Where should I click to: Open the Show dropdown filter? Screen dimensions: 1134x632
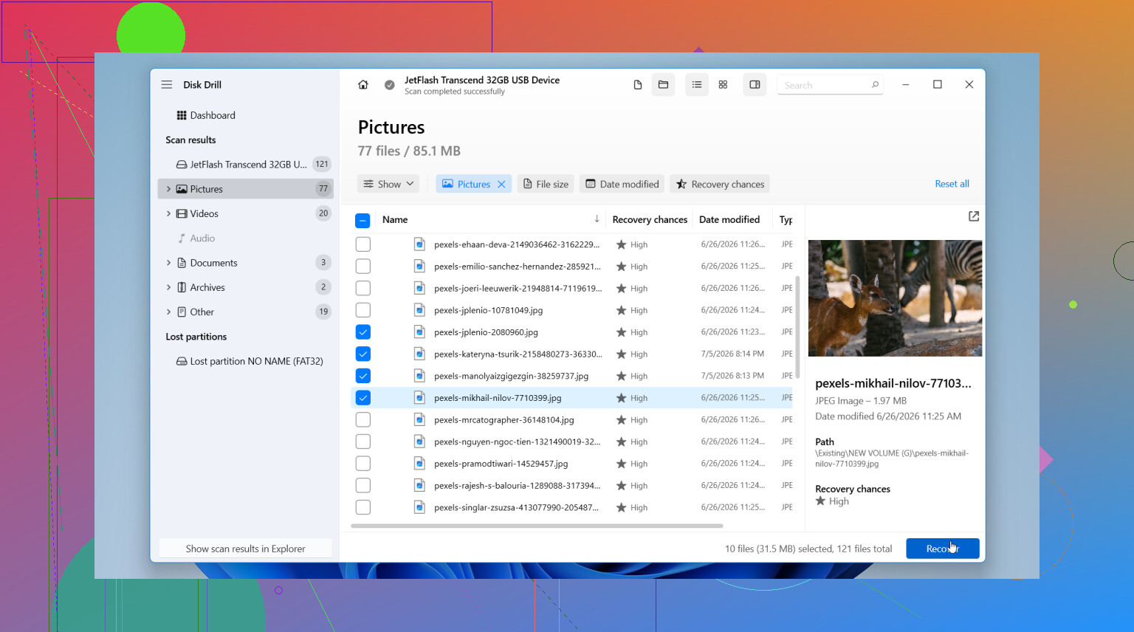[x=388, y=184]
